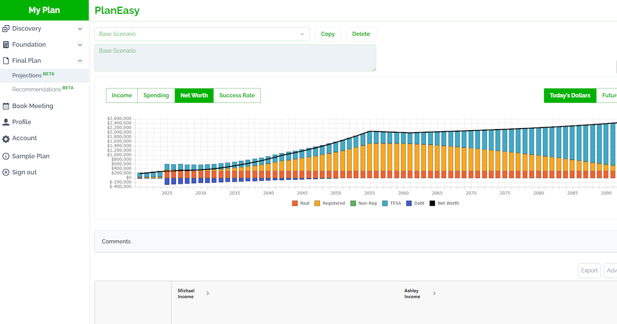Image resolution: width=617 pixels, height=324 pixels.
Task: Delete the current scenario
Action: pos(361,34)
